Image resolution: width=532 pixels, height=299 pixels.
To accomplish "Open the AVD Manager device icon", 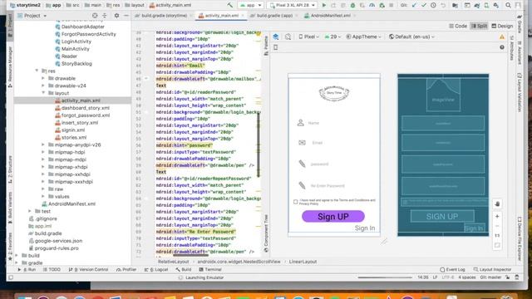I will click(x=486, y=5).
